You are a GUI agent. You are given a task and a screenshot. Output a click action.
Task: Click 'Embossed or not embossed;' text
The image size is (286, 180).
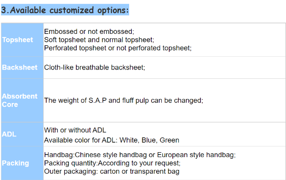pos(89,32)
